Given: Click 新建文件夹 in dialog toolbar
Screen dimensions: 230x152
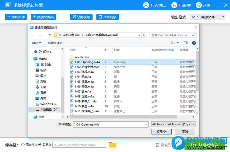Looking at the screenshot, I should pyautogui.click(x=55, y=43).
